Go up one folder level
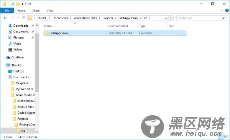The width and height of the screenshot is (230, 140). click(24, 18)
